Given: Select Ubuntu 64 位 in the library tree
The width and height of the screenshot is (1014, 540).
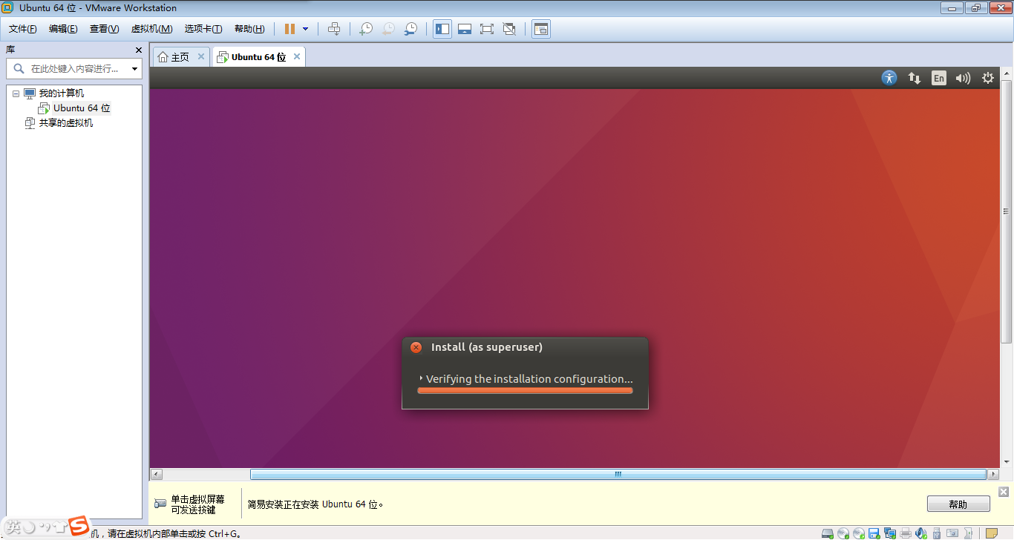Looking at the screenshot, I should coord(82,108).
